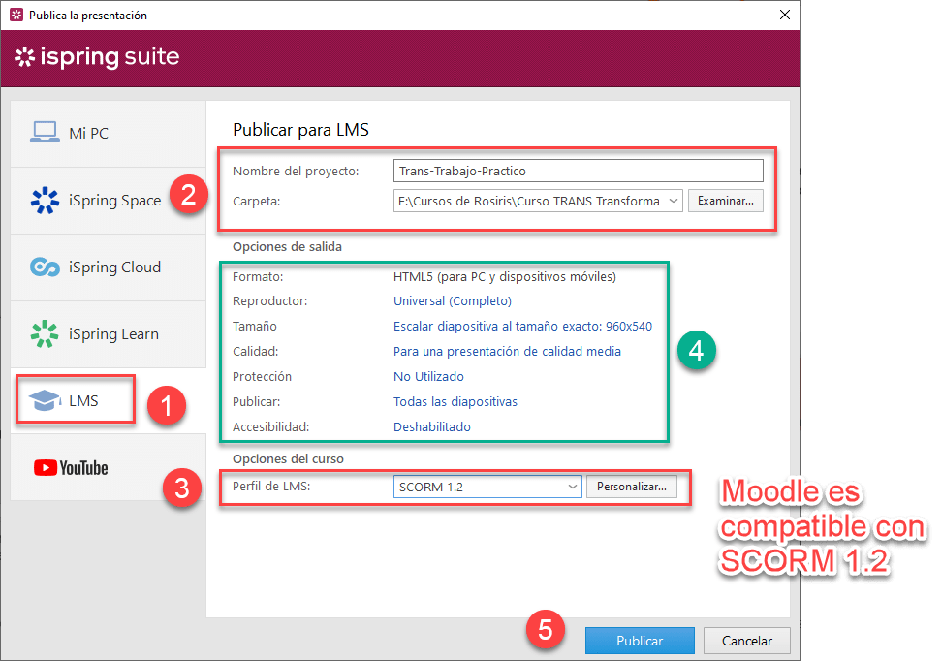
Task: Click Todas las diapositivas link
Action: [455, 402]
